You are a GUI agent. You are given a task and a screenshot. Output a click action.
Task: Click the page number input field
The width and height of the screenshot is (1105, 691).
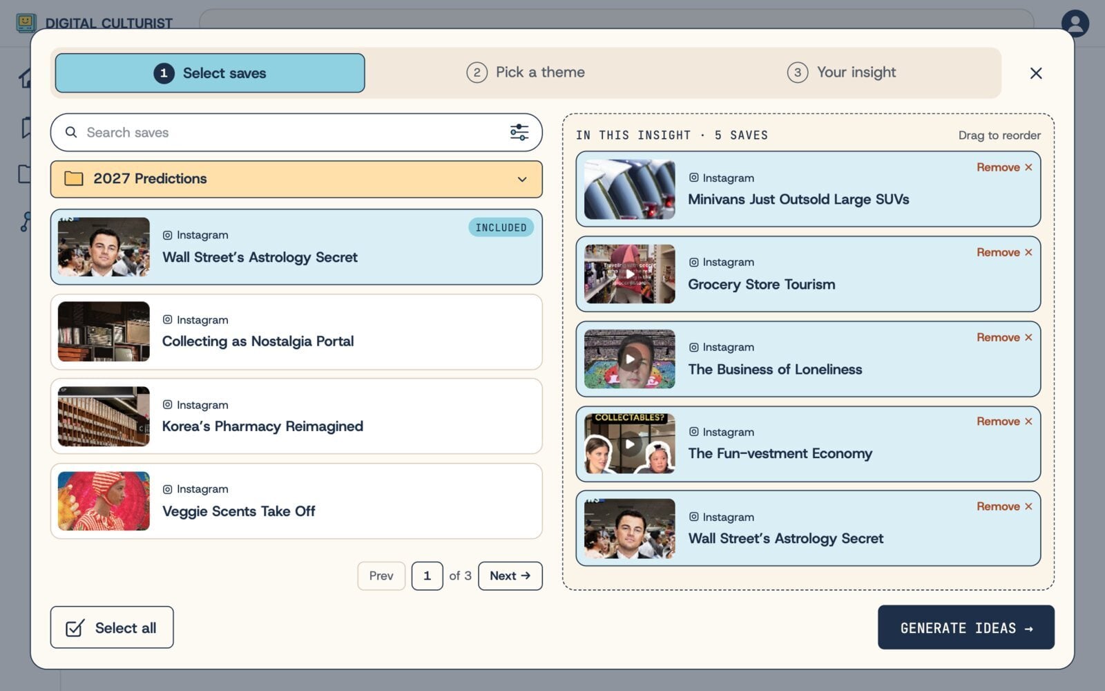point(427,576)
